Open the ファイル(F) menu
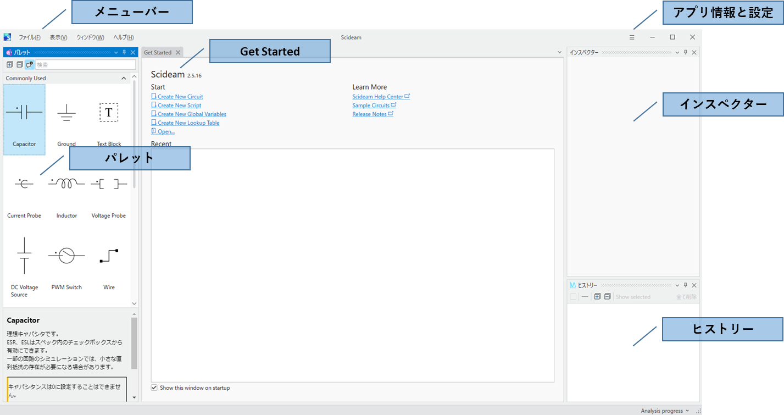The image size is (784, 415). tap(30, 37)
